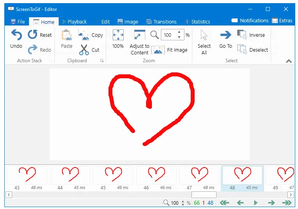Click the Fit Image icon
Screen dimensions: 298x209
(158, 50)
